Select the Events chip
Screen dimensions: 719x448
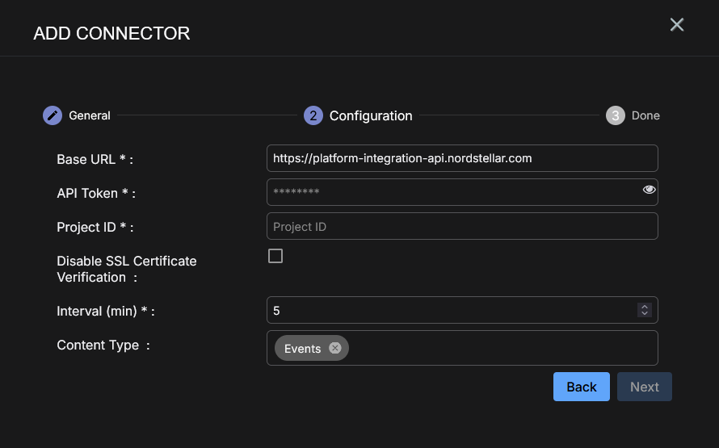303,349
